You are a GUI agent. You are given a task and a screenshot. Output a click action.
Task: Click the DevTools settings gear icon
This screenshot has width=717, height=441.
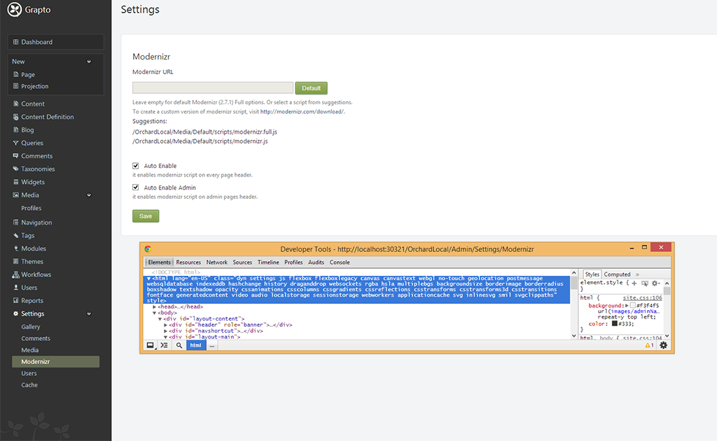(664, 345)
